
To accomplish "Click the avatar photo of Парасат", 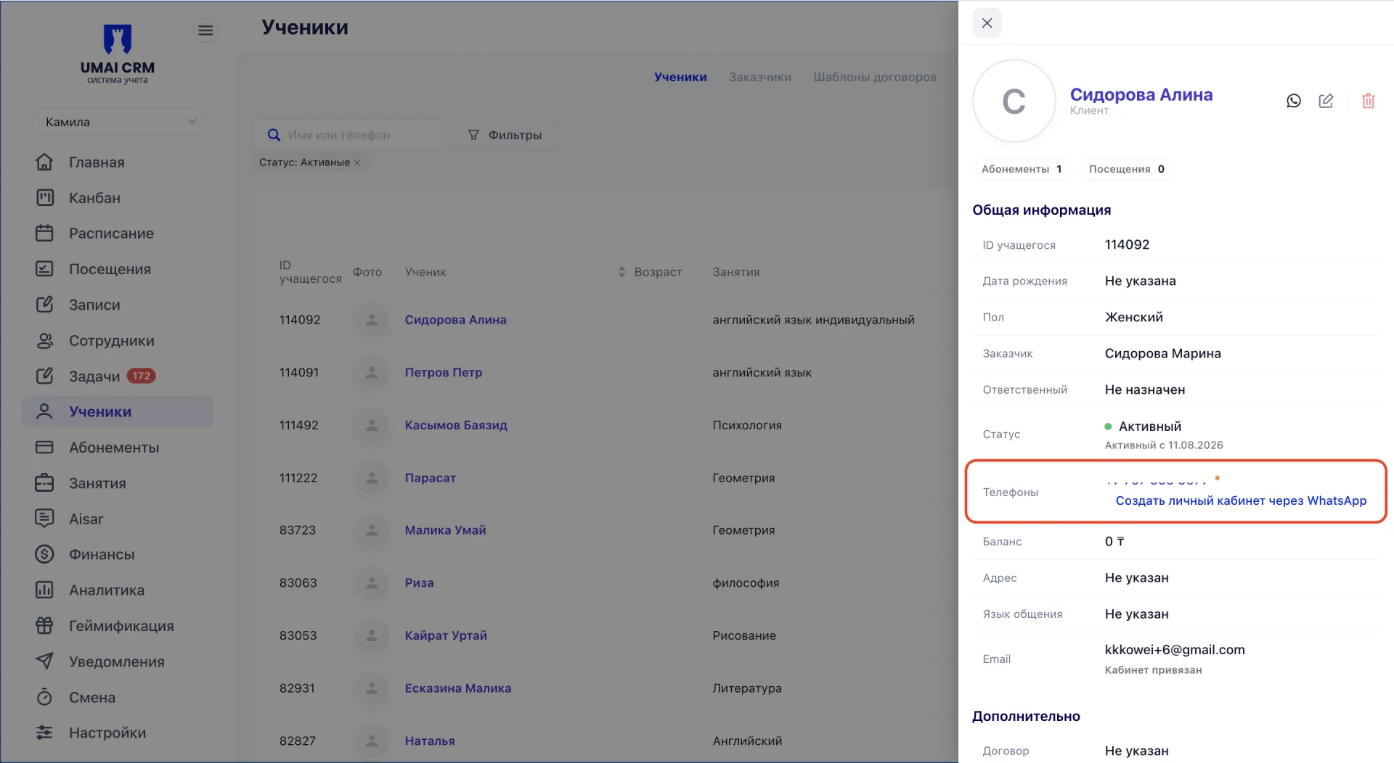I will tap(371, 478).
